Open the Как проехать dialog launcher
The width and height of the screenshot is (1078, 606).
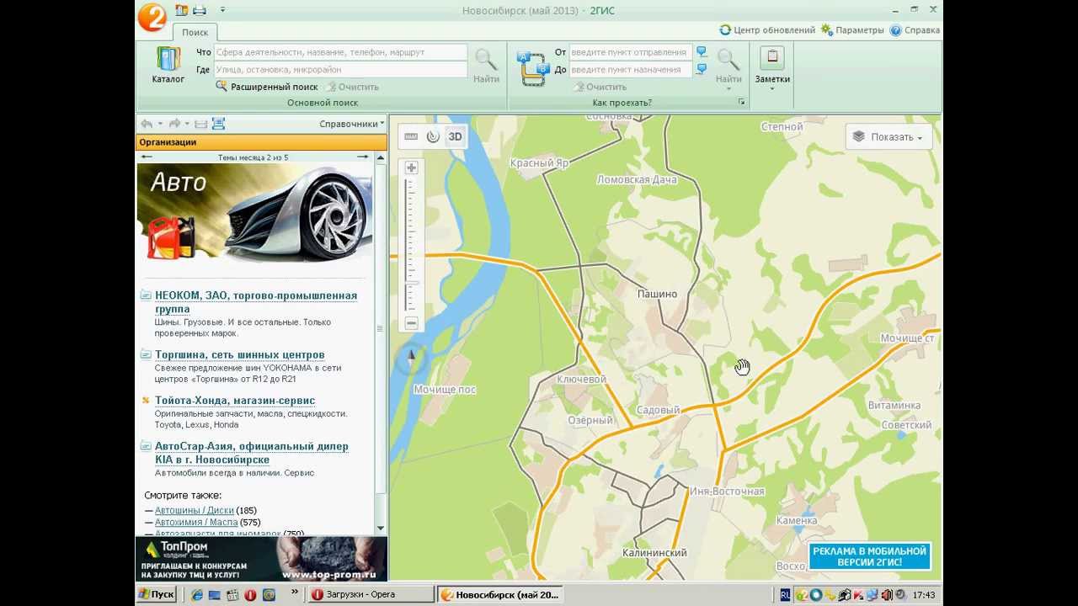pyautogui.click(x=742, y=103)
